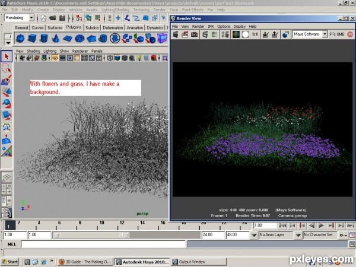This screenshot has width=356, height=267.
Task: Select the arrow Select tool in toolbox
Action: pos(7,56)
